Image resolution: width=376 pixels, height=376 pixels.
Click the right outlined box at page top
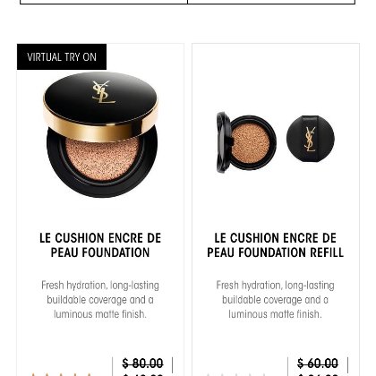[x=271, y=2]
